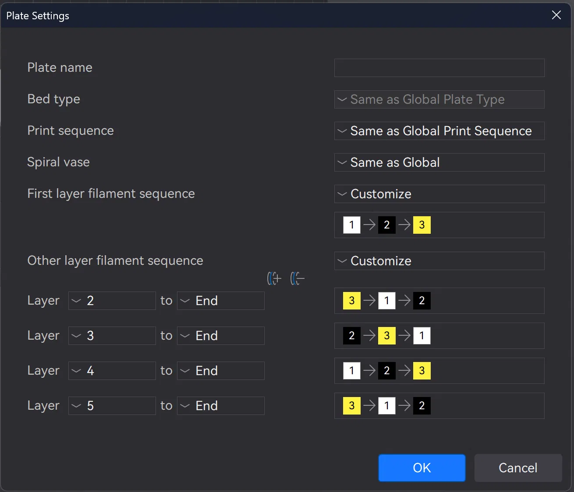This screenshot has height=492, width=574.
Task: Click black filament 2 in Layer 3 sequence
Action: [351, 336]
